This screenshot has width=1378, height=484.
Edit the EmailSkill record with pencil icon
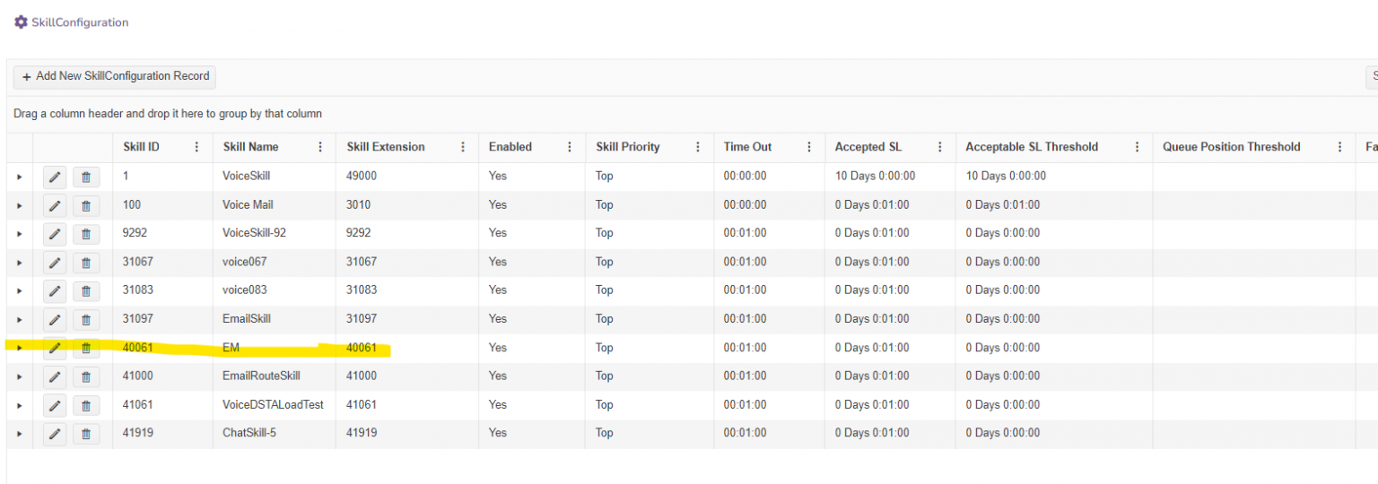click(55, 319)
